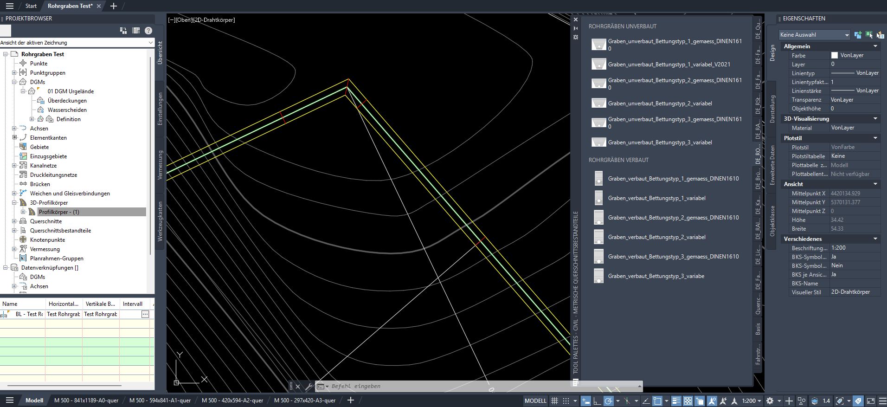Click the quick select icon in Eigenschaften

[x=880, y=35]
